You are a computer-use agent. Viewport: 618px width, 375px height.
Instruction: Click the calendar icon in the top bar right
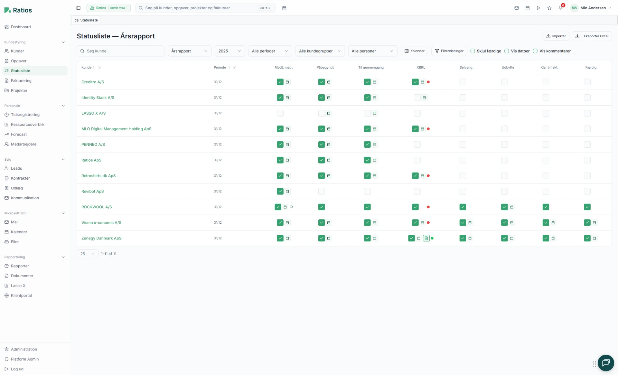[x=528, y=8]
